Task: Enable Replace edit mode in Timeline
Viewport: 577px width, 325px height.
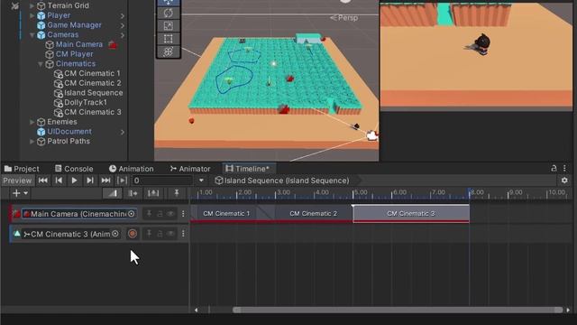Action: [153, 193]
